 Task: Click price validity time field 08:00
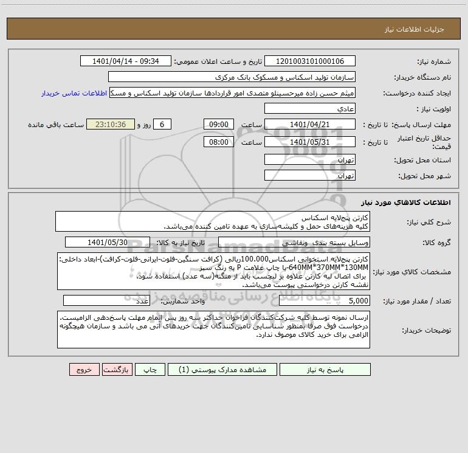pyautogui.click(x=218, y=142)
